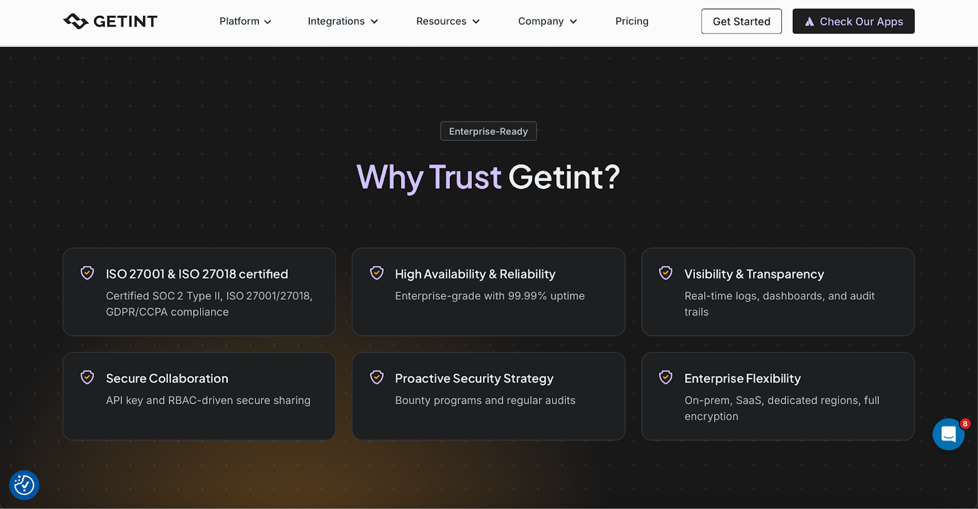Viewport: 978px width, 509px height.
Task: Open the chat widget bubble
Action: [949, 434]
